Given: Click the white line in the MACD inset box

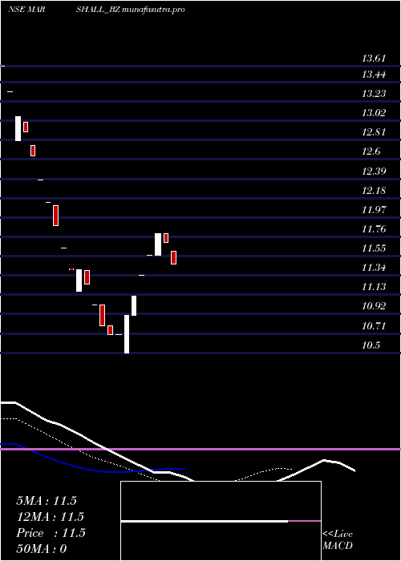Looking at the screenshot, I should tap(205, 521).
